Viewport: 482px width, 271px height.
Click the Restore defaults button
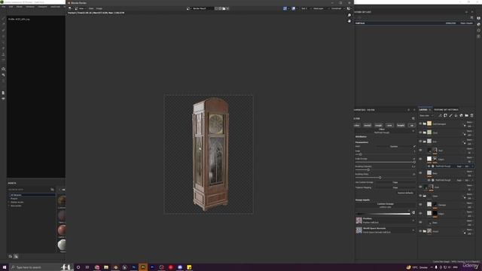pyautogui.click(x=405, y=193)
